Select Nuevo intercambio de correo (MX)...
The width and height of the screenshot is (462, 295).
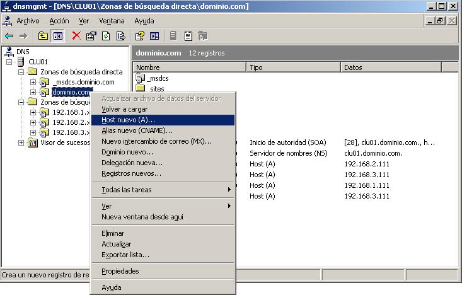tap(163, 141)
